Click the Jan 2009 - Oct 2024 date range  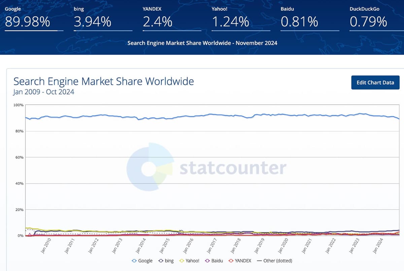click(x=43, y=92)
